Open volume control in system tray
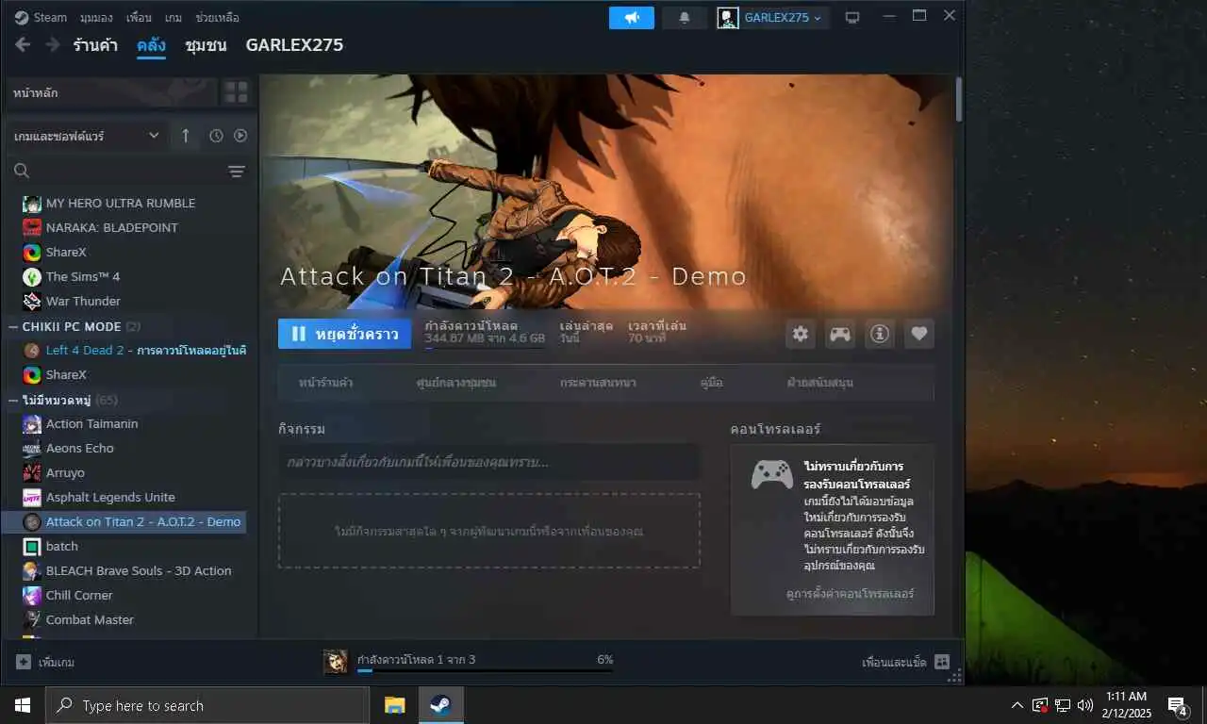Image resolution: width=1207 pixels, height=724 pixels. [x=1085, y=705]
